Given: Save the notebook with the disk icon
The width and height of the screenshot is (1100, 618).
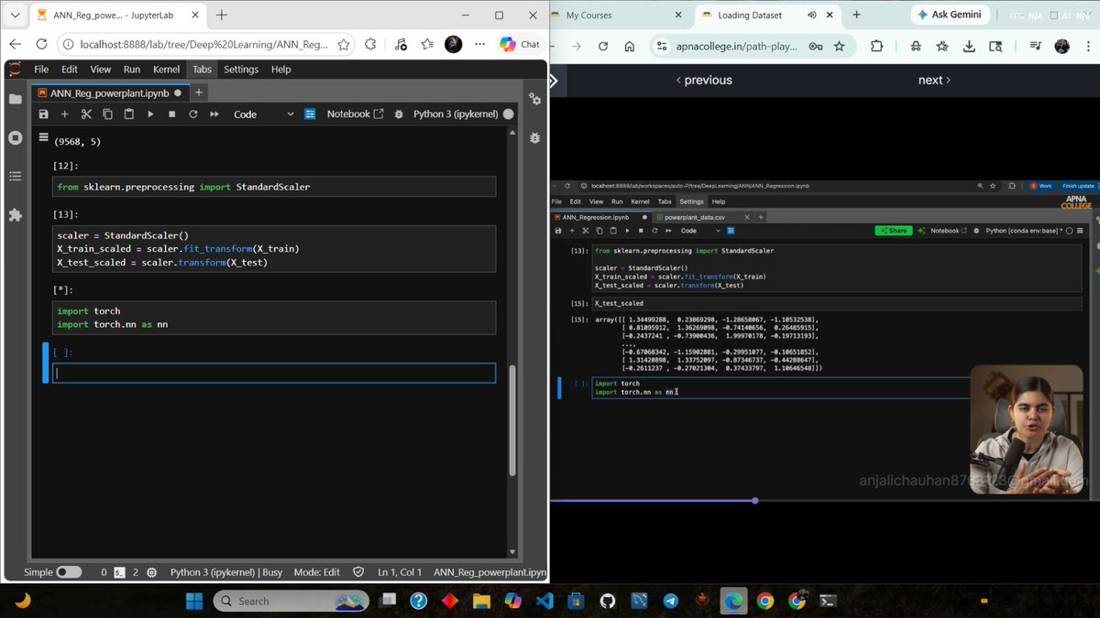Looking at the screenshot, I should (x=43, y=114).
